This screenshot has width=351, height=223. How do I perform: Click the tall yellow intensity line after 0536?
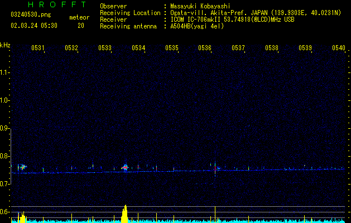[215, 215]
